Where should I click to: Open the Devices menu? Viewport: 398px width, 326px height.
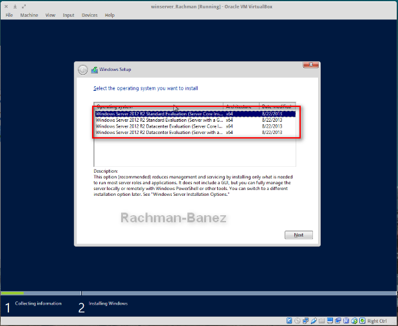pyautogui.click(x=90, y=15)
